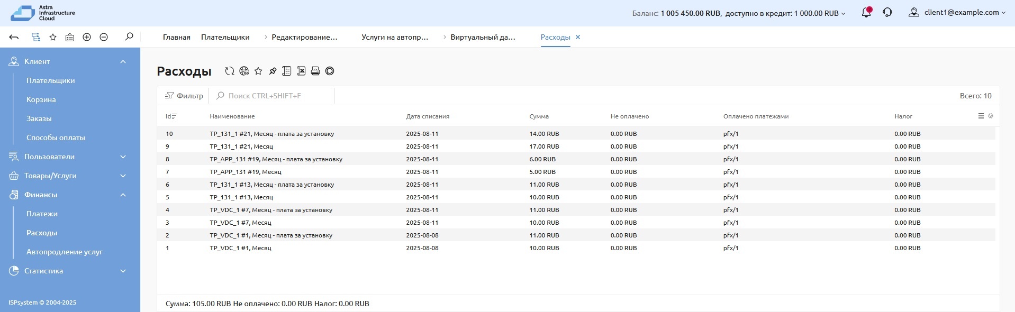Viewport: 1015px width, 312px height.
Task: Open Способы оплаты in sidebar
Action: tap(56, 137)
